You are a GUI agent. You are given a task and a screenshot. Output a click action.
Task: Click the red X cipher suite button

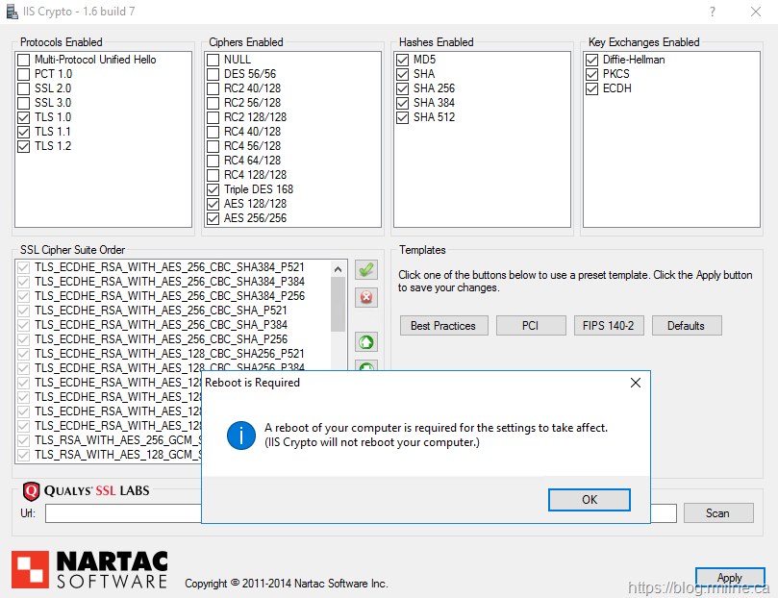[366, 298]
